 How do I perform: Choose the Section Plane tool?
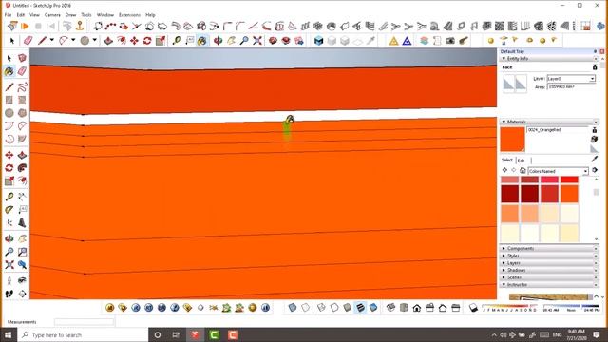(x=22, y=294)
